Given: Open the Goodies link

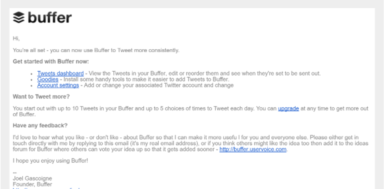Looking at the screenshot, I should [x=48, y=79].
